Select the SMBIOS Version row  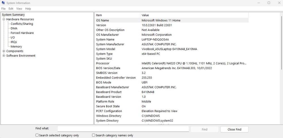tap(172, 73)
